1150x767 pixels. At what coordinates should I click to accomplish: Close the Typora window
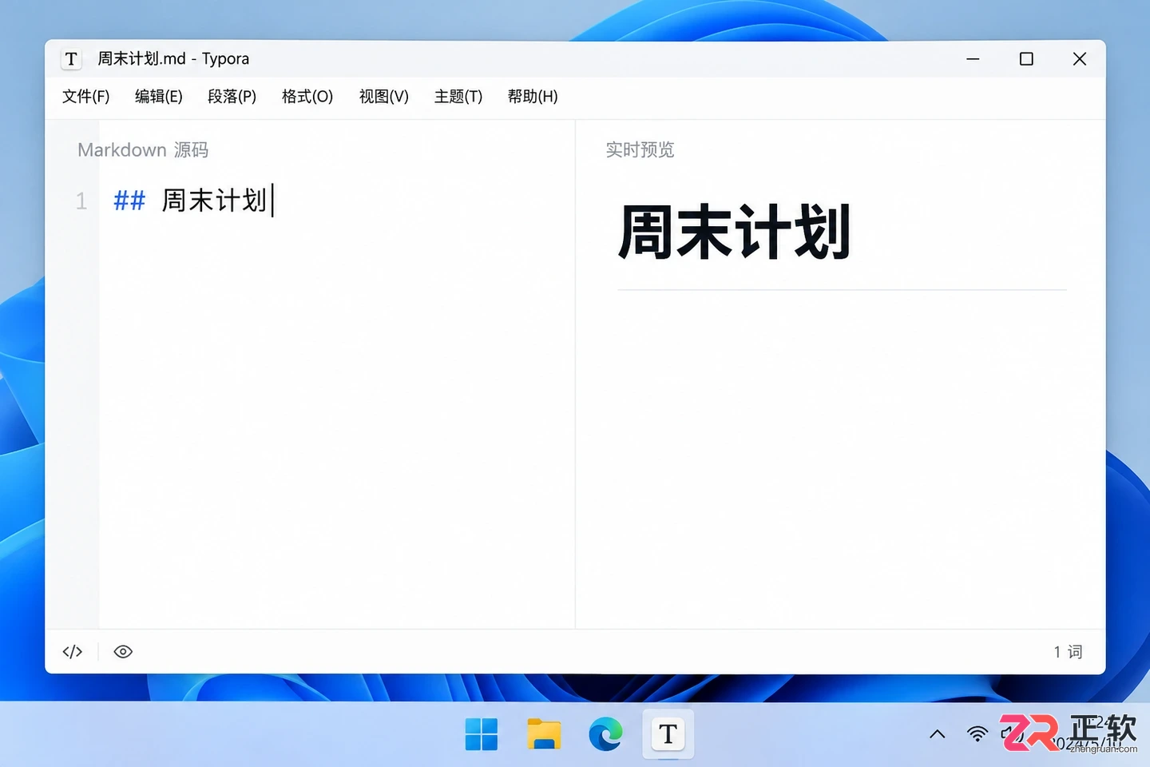(x=1080, y=59)
